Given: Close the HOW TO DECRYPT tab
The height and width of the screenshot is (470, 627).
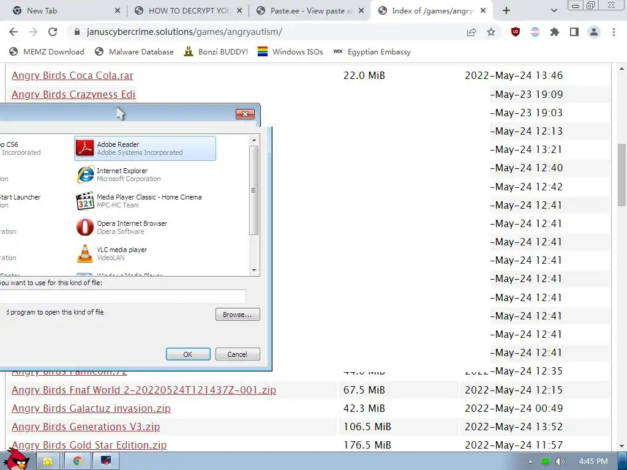Looking at the screenshot, I should pos(239,11).
